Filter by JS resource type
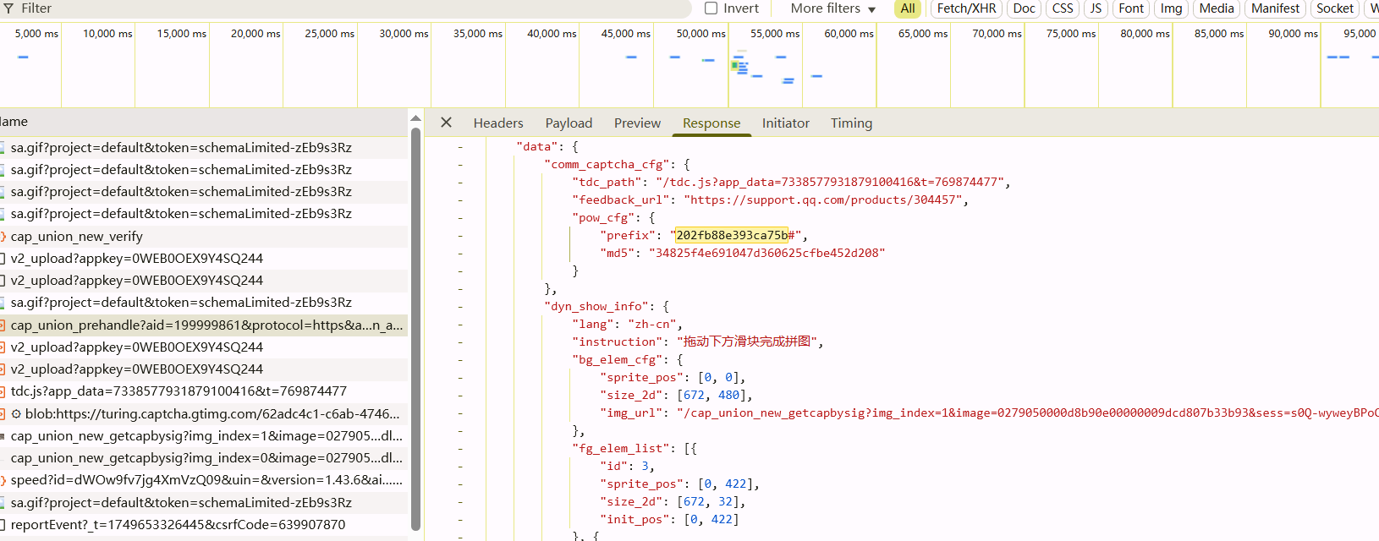The width and height of the screenshot is (1379, 541). point(1096,8)
